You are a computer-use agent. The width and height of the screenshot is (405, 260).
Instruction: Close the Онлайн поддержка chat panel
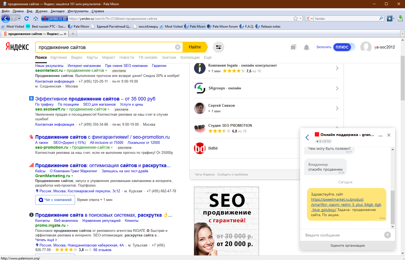pos(389,135)
